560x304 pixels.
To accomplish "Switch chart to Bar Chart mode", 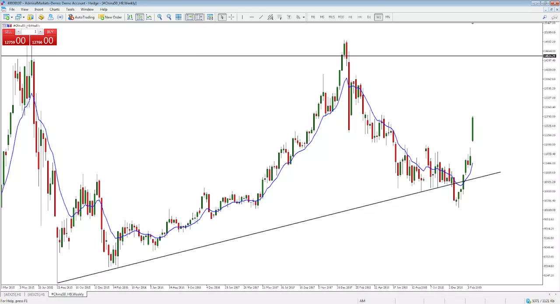I will point(130,17).
